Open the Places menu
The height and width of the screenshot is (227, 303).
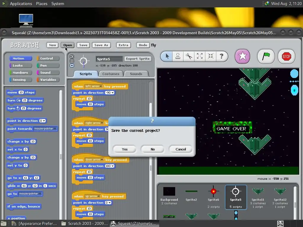coord(41,4)
